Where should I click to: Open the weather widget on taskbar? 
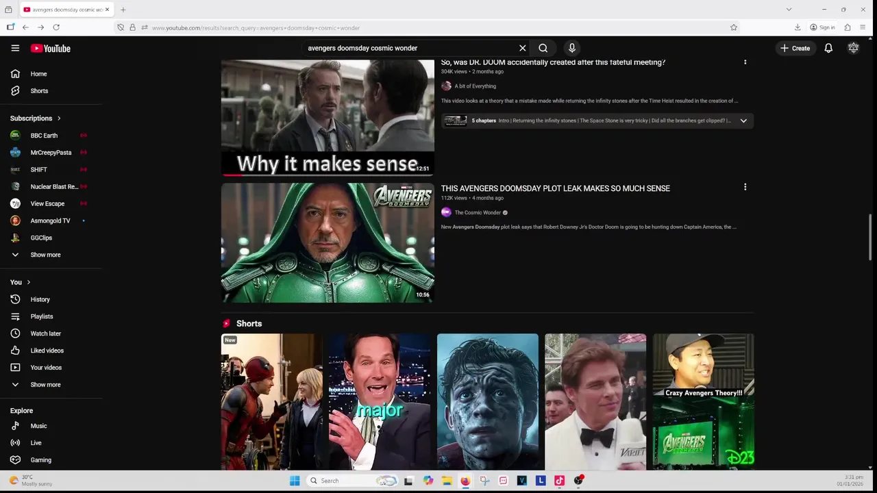pos(31,481)
